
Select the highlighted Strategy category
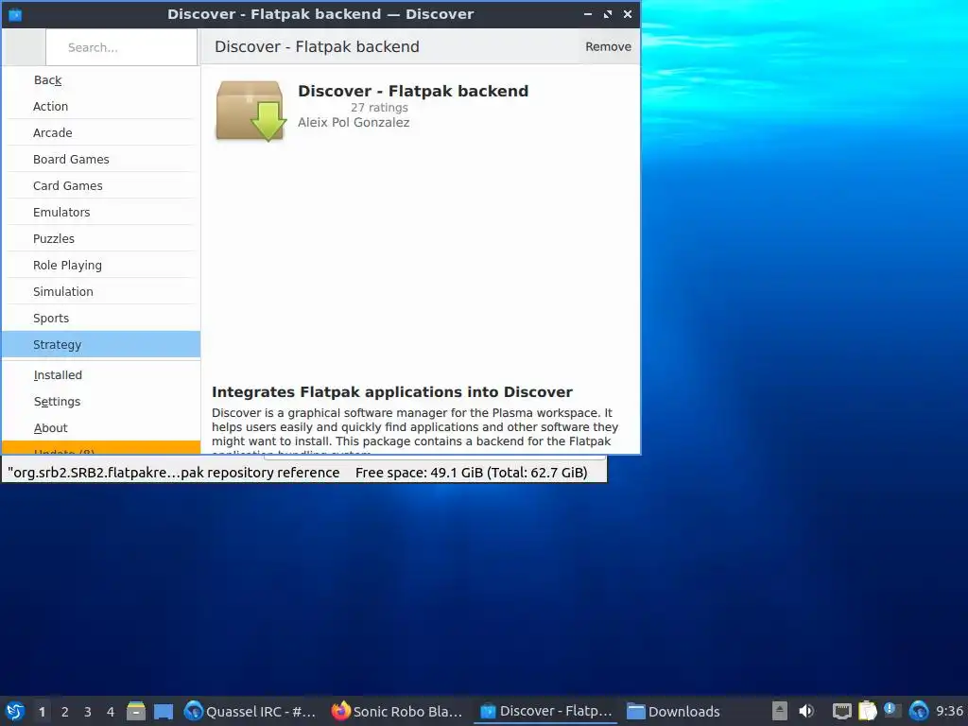102,344
